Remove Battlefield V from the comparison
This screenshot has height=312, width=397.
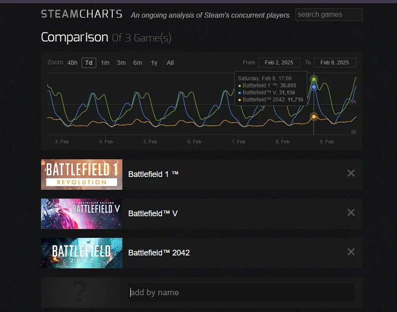(351, 213)
